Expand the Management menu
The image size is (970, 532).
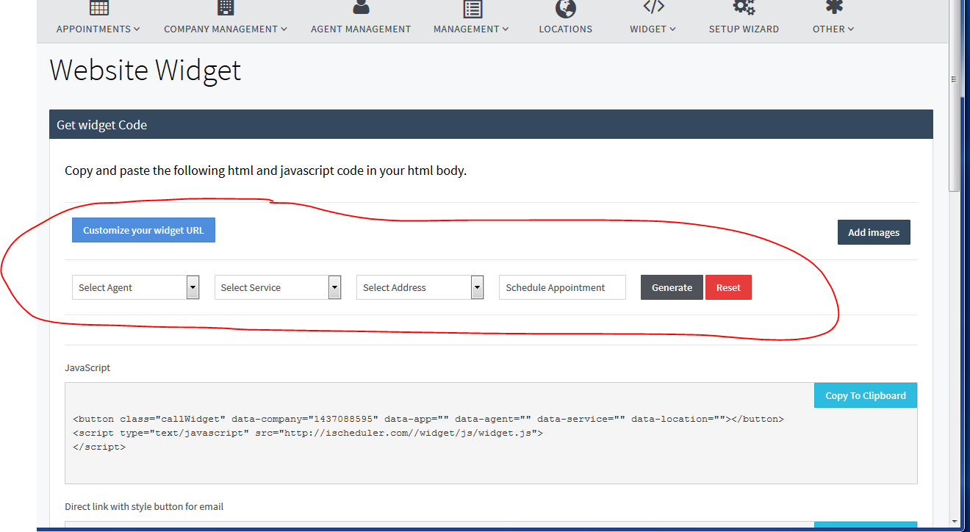tap(471, 29)
